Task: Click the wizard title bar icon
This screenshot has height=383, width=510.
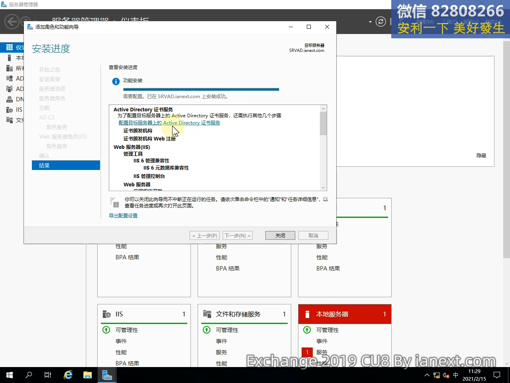Action: click(x=30, y=27)
